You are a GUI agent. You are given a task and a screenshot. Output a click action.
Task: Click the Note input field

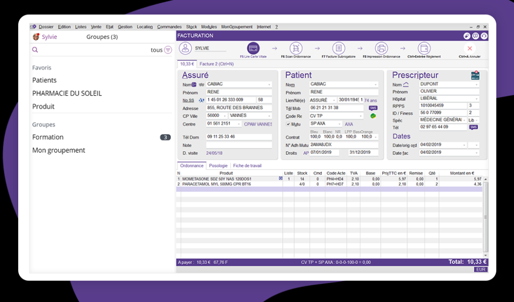pos(239,145)
